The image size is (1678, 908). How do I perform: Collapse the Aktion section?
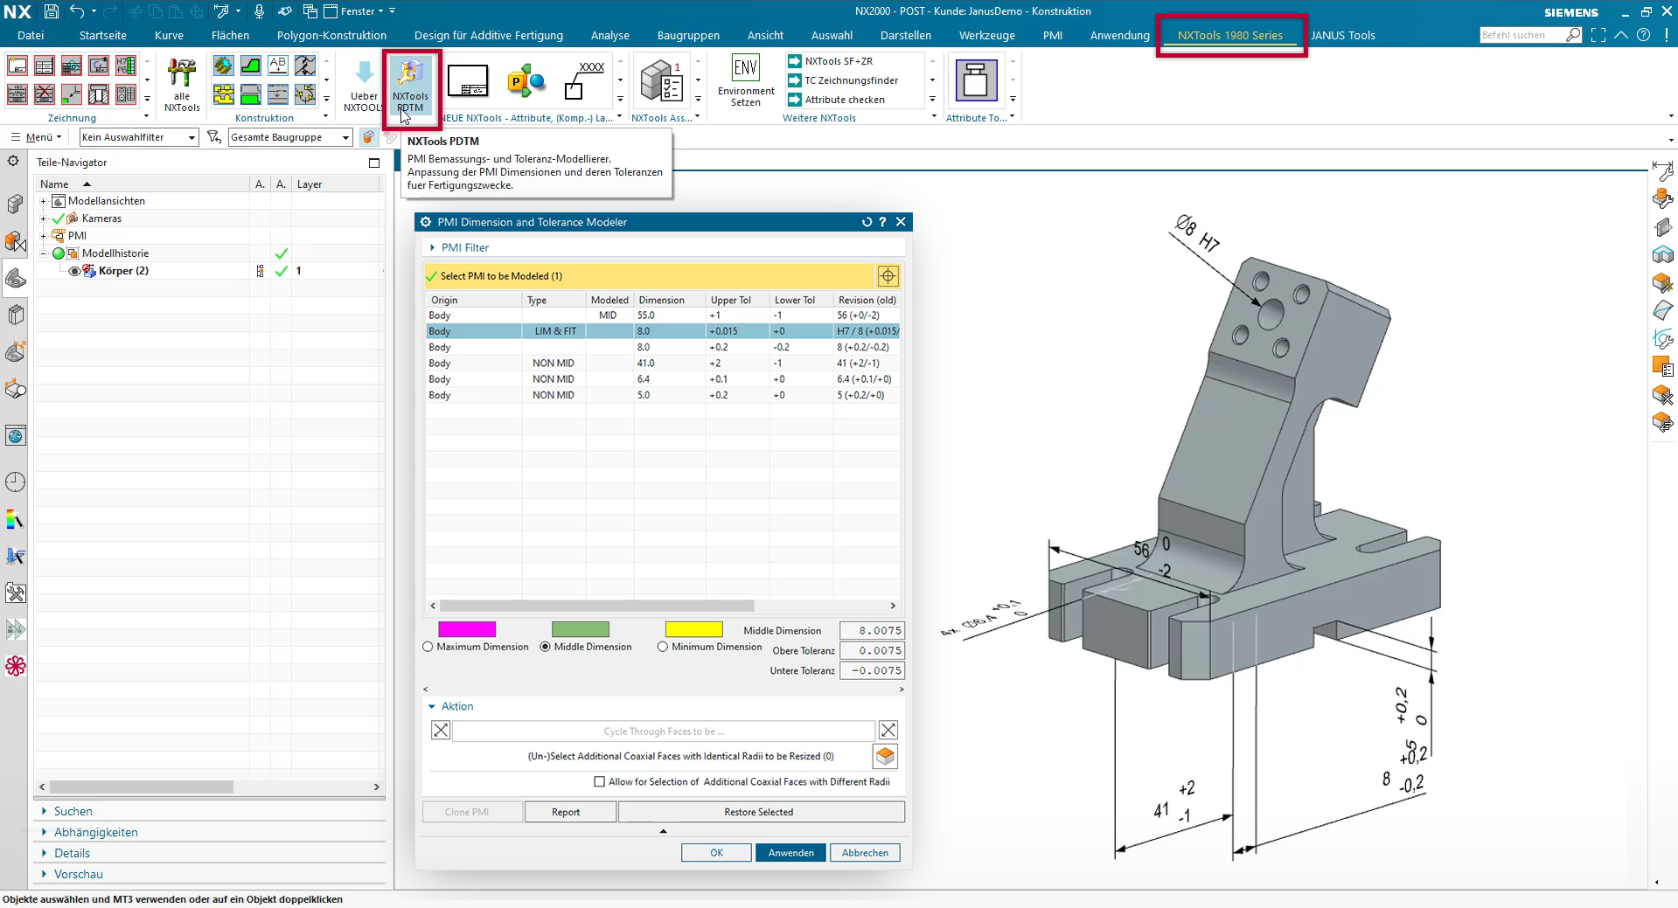click(432, 706)
